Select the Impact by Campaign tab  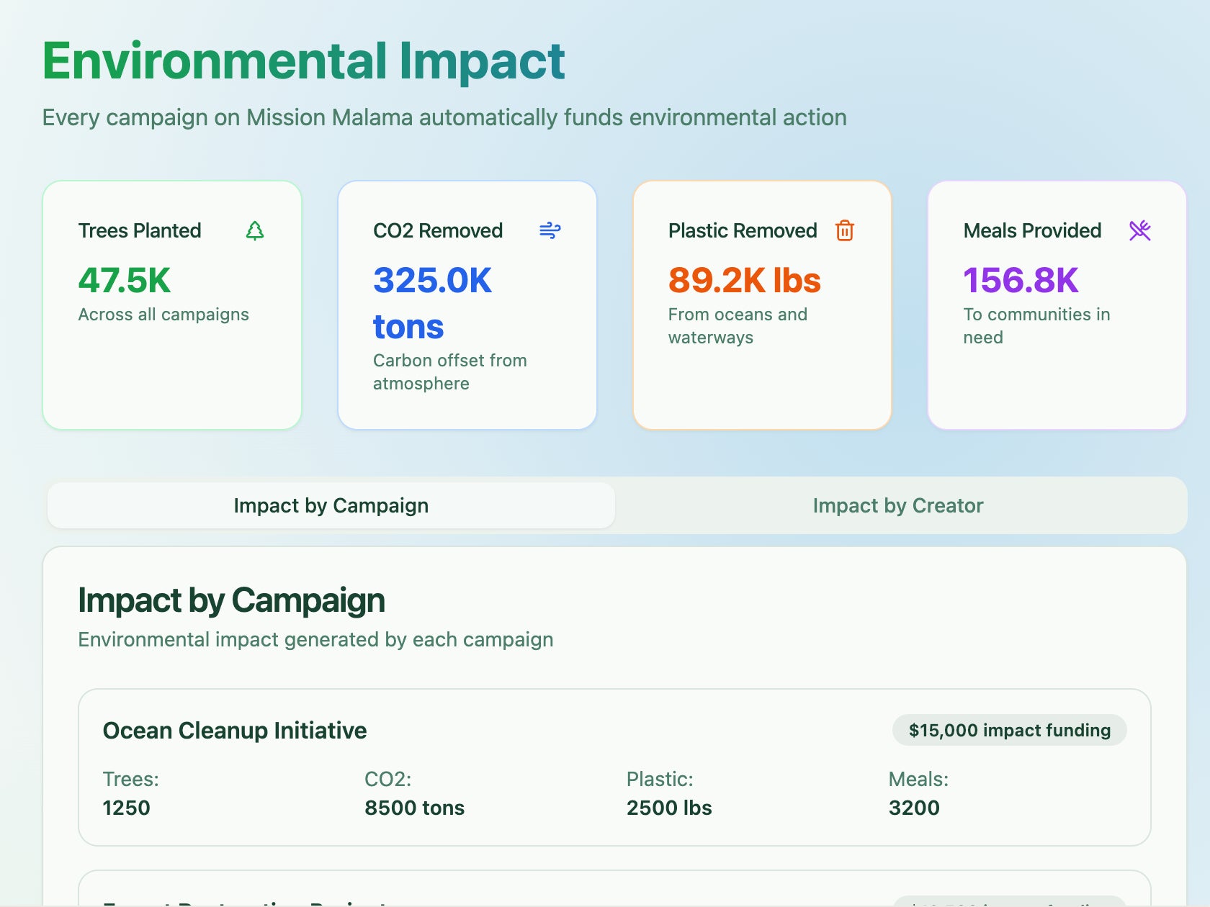pyautogui.click(x=331, y=505)
